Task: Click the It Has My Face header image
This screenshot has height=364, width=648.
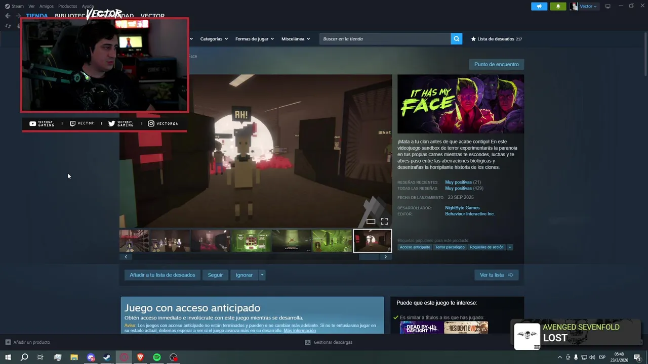Action: tap(461, 104)
